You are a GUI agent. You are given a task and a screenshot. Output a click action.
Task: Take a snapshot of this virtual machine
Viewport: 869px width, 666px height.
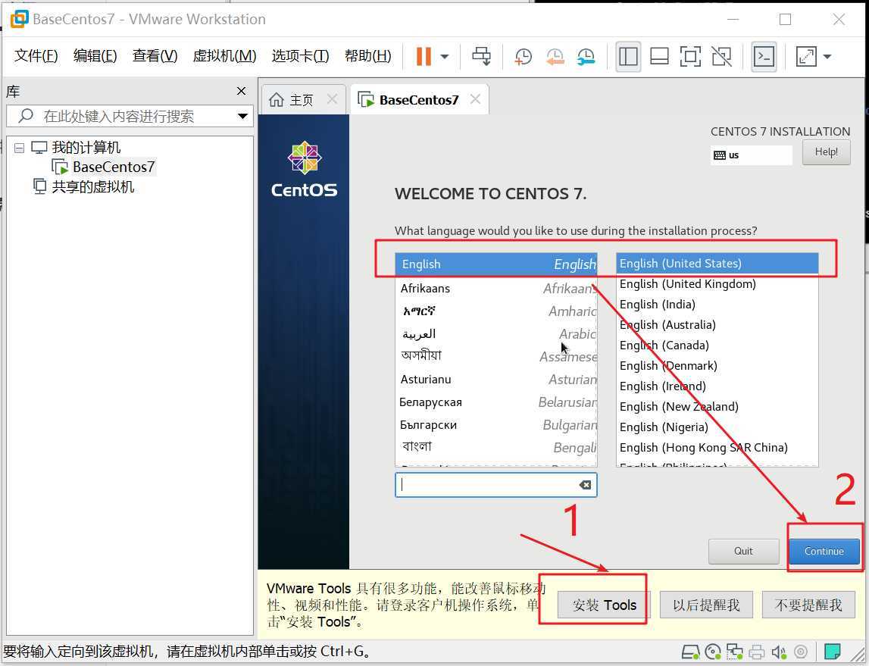523,57
